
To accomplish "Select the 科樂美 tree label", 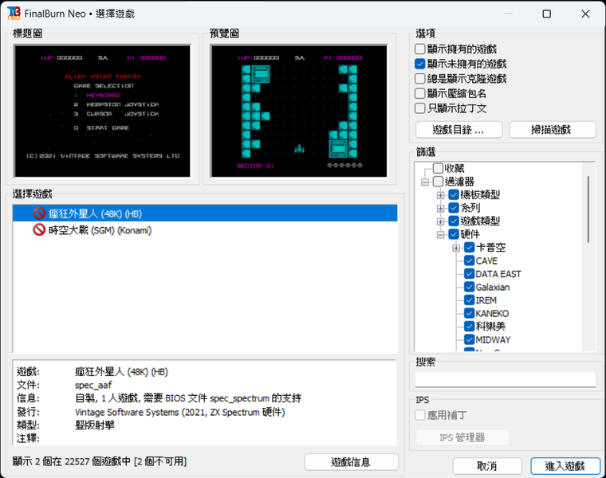I will 490,327.
